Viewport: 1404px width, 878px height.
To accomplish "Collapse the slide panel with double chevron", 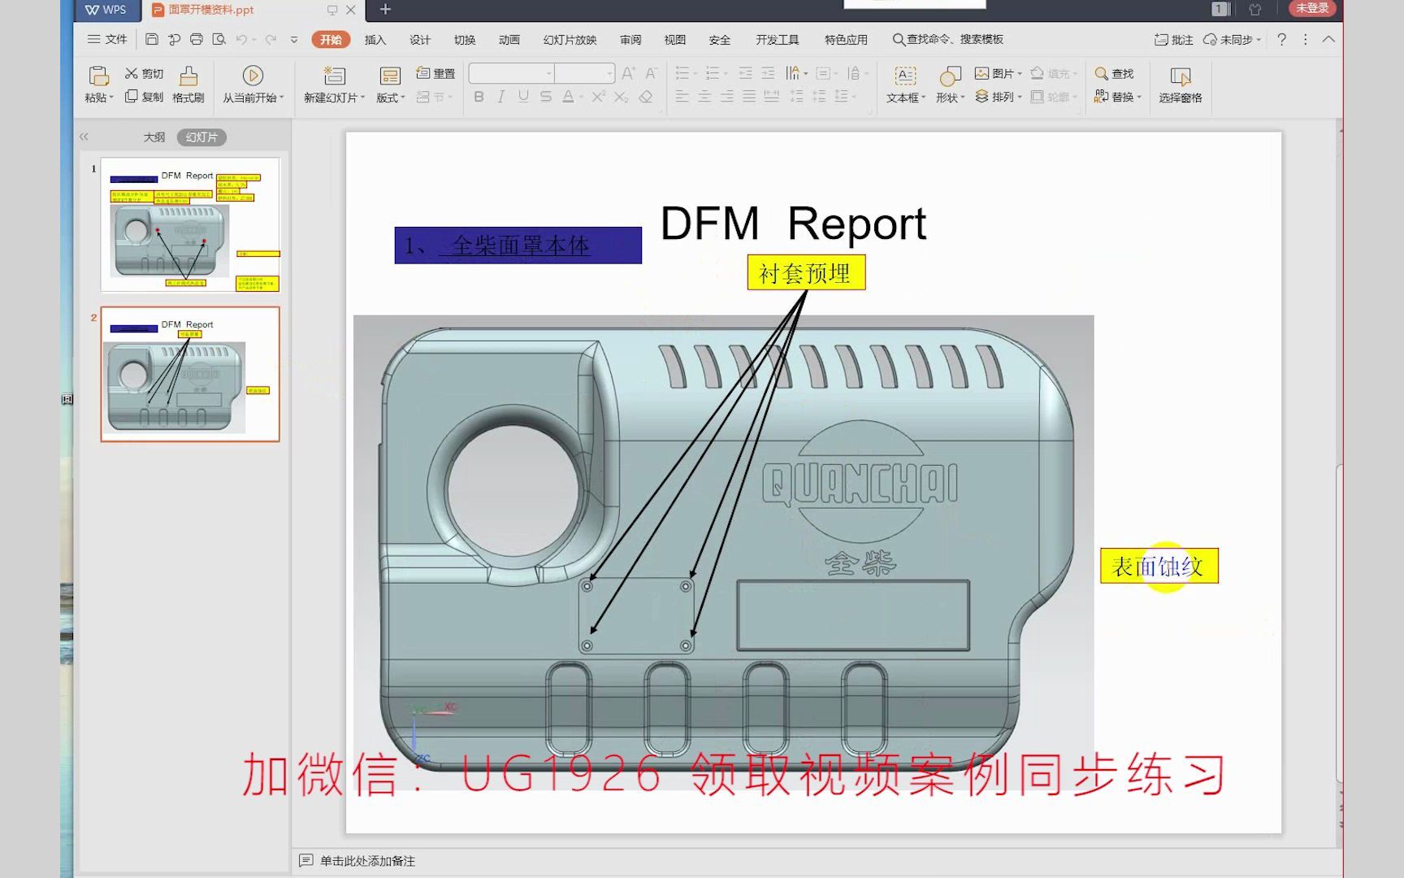I will pos(84,137).
